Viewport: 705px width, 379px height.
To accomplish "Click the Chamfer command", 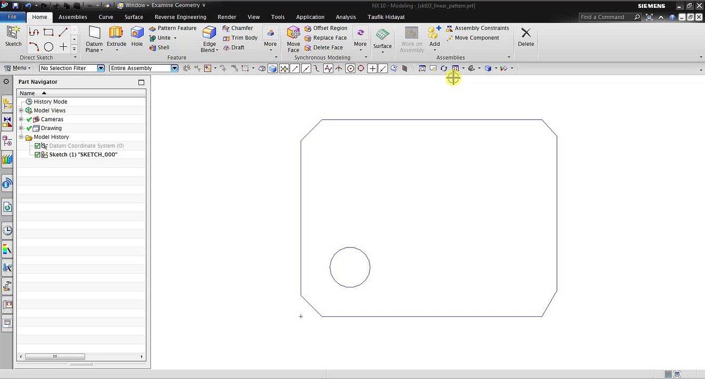I will tap(238, 28).
